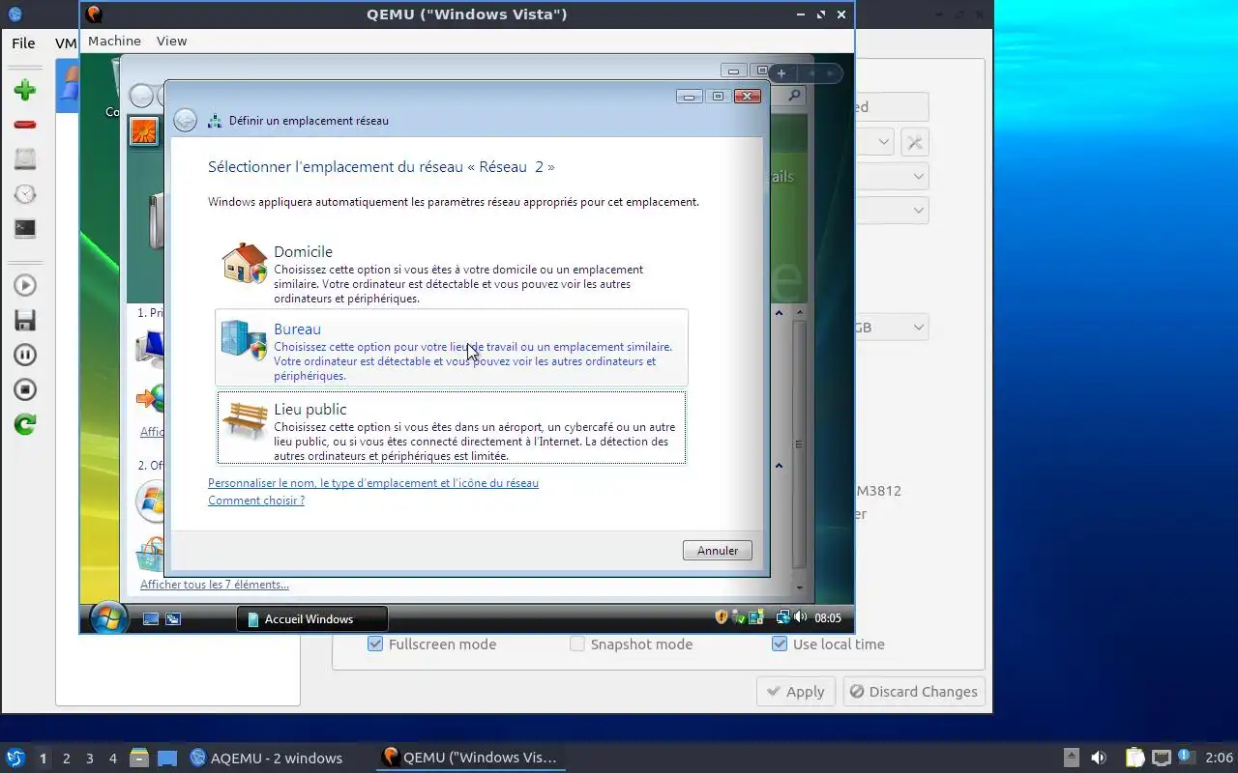Image resolution: width=1238 pixels, height=773 pixels.
Task: Select 'Accueil Windows' Vista taskbar button
Action: 312,619
